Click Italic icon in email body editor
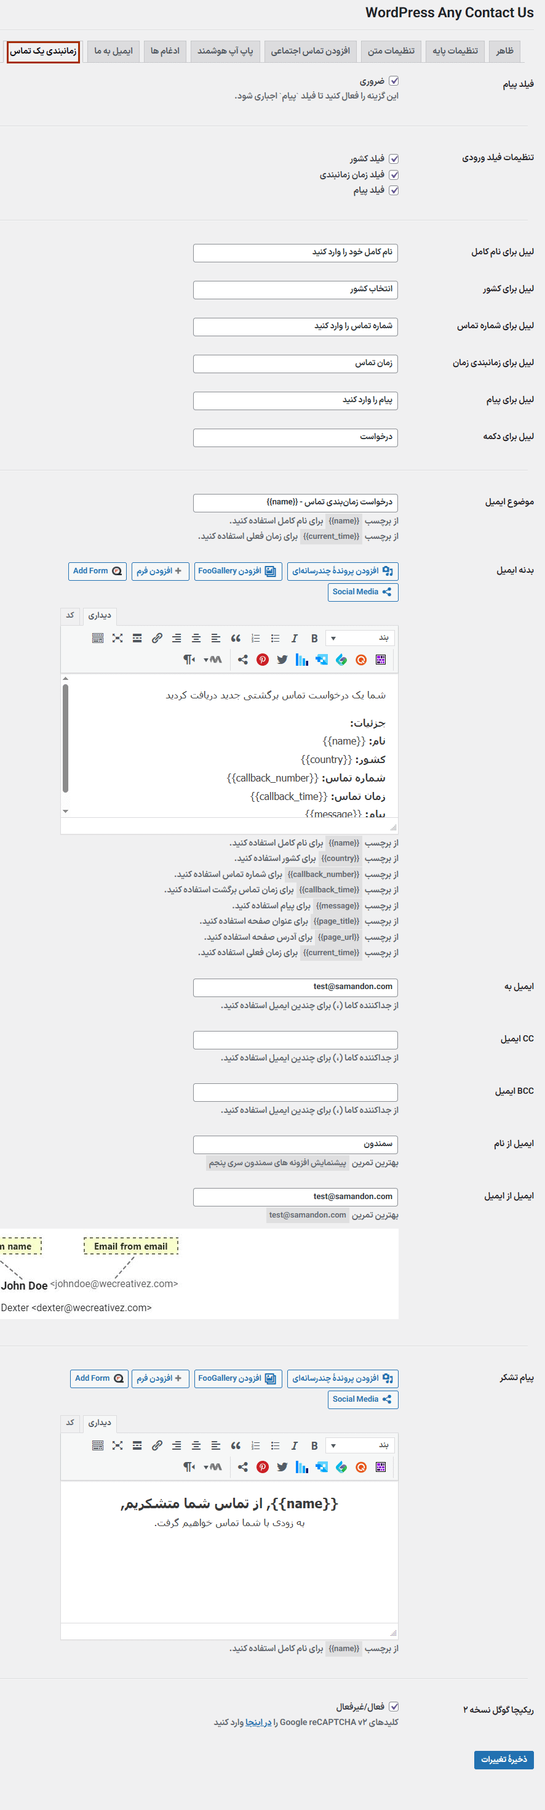 (x=295, y=638)
